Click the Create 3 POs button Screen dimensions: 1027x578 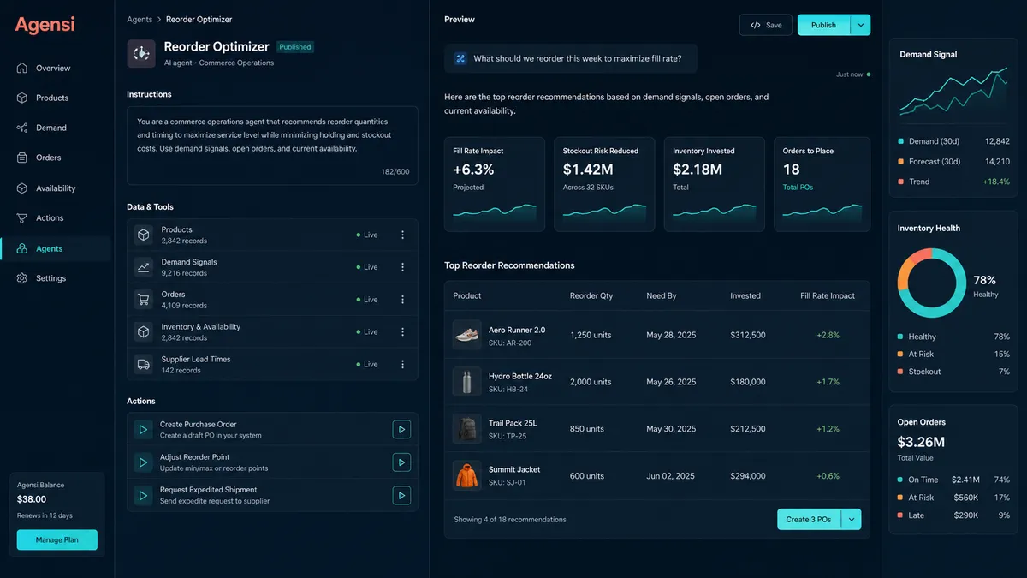[809, 520]
